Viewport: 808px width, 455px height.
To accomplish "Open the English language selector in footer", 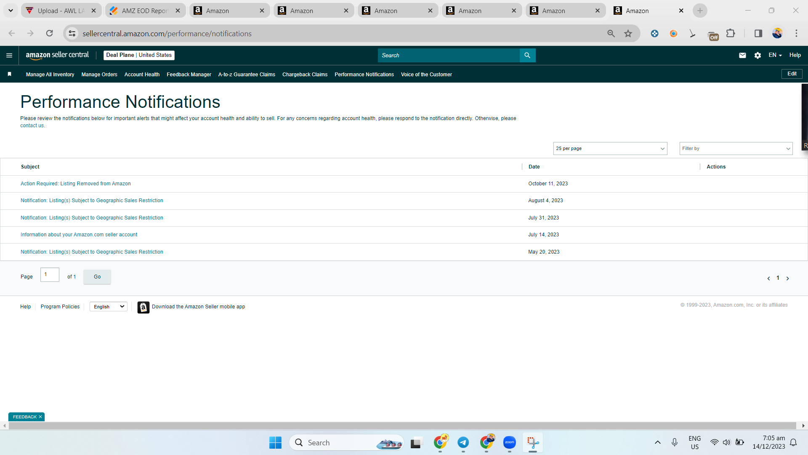I will [x=109, y=307].
